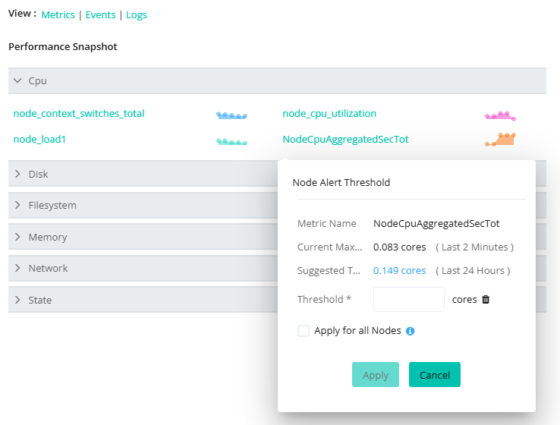Open the node_context_switches_total sparkline chart
This screenshot has height=425, width=560.
pyautogui.click(x=231, y=115)
